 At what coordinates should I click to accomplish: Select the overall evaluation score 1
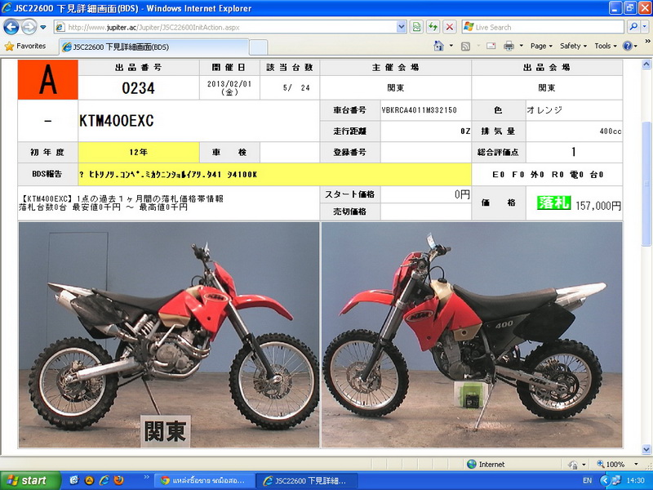(574, 152)
